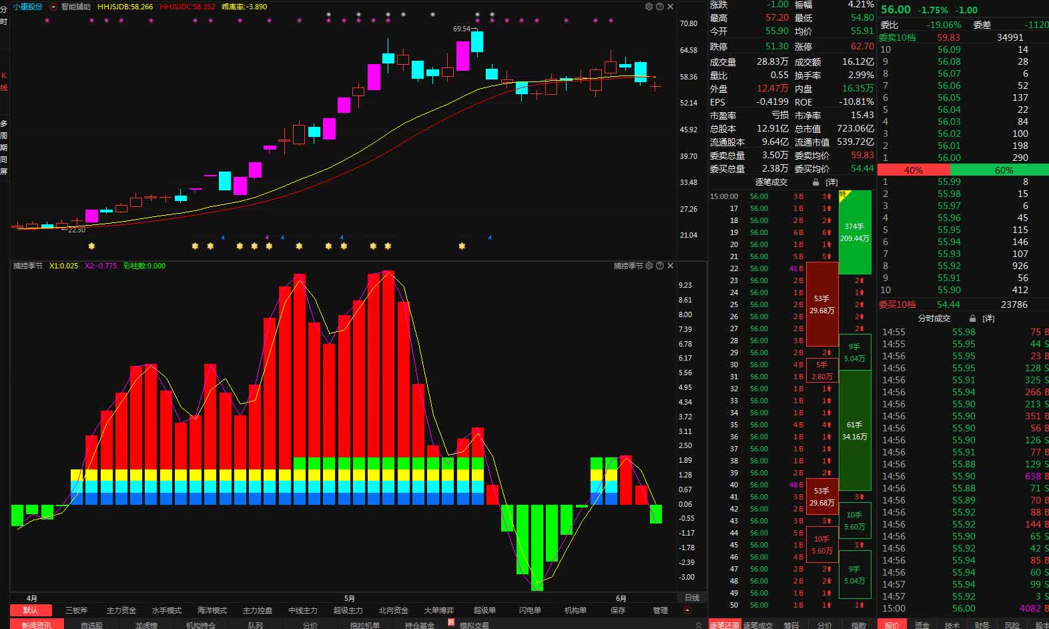Viewport: 1049px width, 629px height.
Task: Click K线 sidebar label on left edge
Action: point(3,81)
